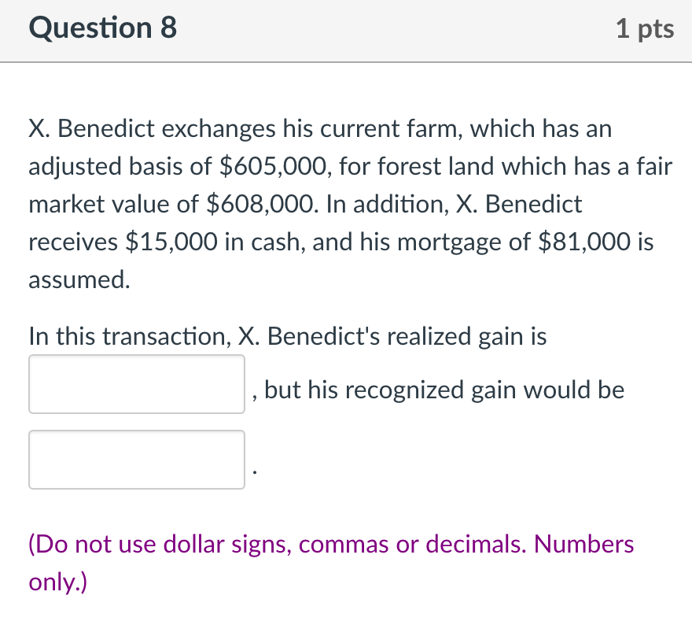Click the first paragraph of the question text
This screenshot has height=636, width=692.
(338, 203)
